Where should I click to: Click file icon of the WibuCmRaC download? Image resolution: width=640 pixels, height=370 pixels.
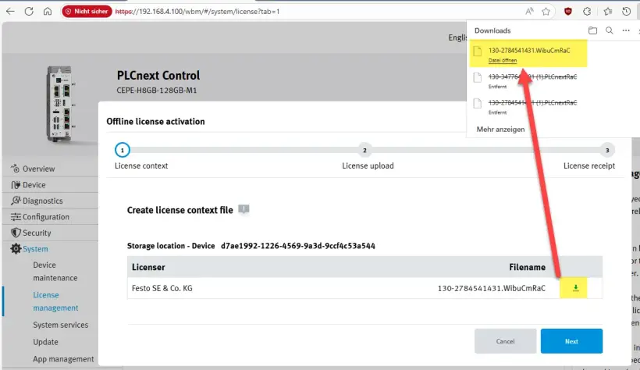click(x=477, y=51)
